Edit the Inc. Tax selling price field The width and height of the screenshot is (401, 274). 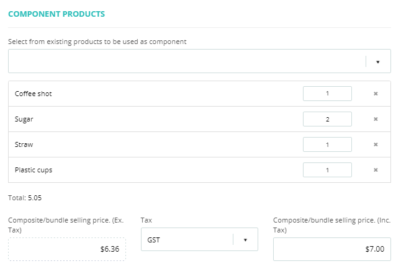(x=332, y=249)
